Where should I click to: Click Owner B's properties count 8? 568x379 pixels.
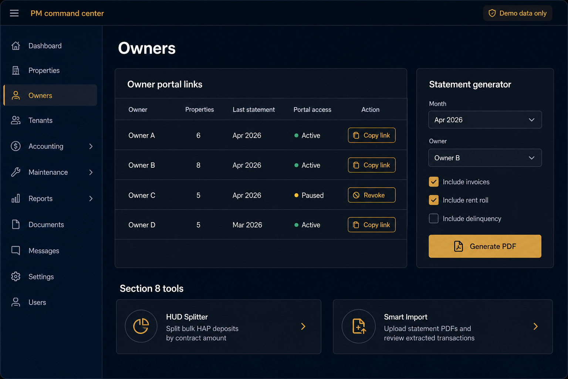(x=199, y=165)
